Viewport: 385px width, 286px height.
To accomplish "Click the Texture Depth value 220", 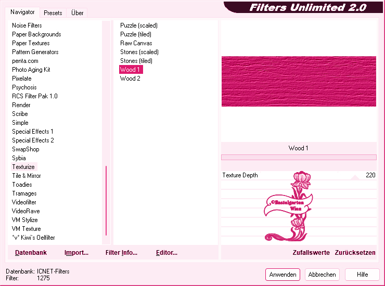I will [370, 175].
